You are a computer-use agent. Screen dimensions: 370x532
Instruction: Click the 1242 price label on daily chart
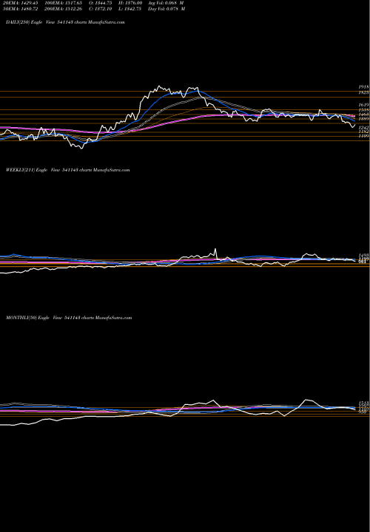[x=364, y=128]
